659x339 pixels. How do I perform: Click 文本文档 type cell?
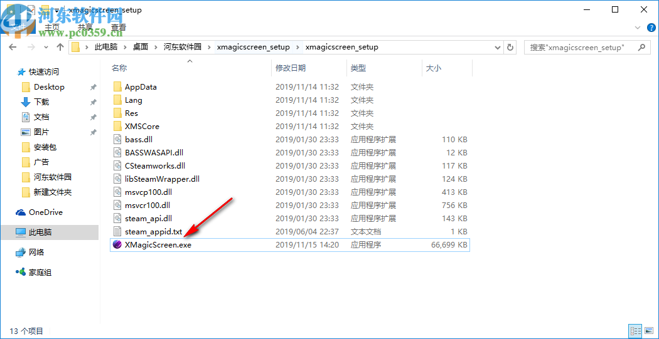pyautogui.click(x=366, y=232)
